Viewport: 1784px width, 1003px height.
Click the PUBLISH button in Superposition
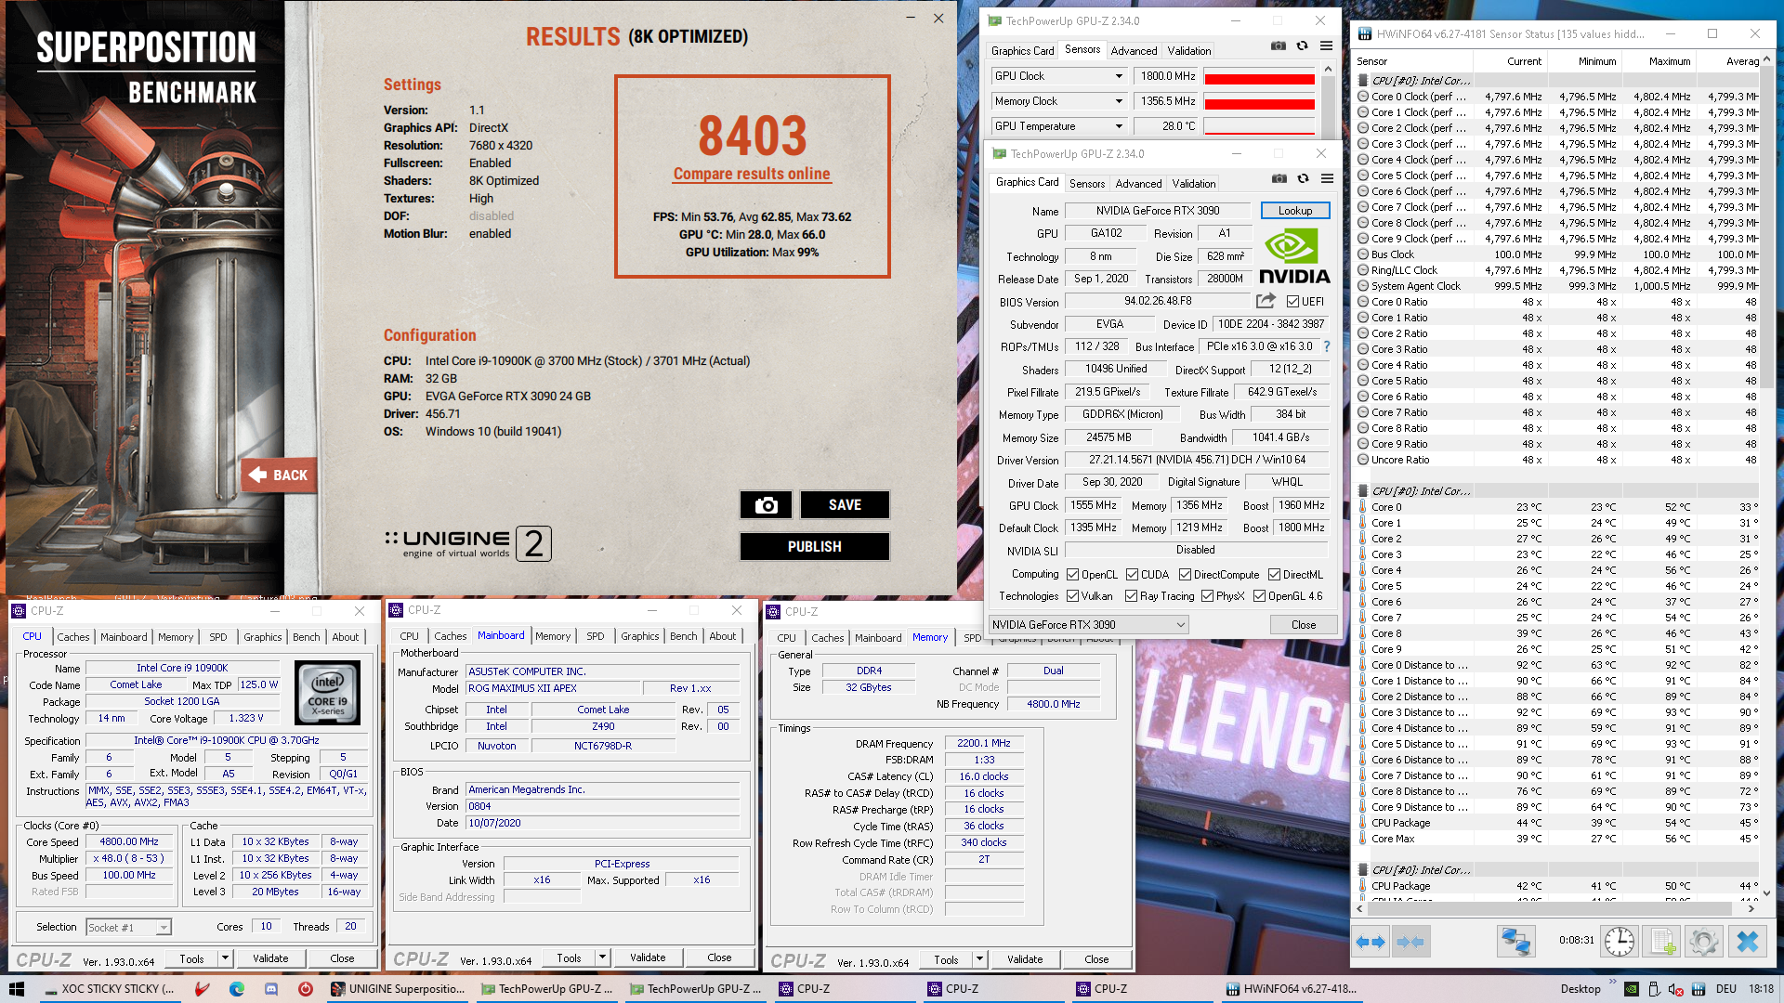click(x=815, y=546)
